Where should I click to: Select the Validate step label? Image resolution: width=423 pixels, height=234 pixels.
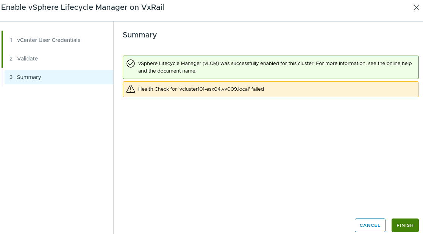pos(27,59)
